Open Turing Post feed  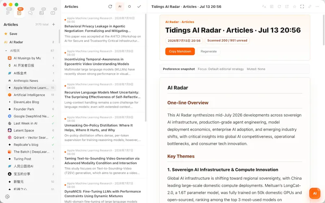(31, 159)
